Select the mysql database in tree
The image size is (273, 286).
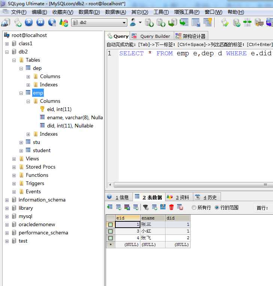(x=25, y=216)
